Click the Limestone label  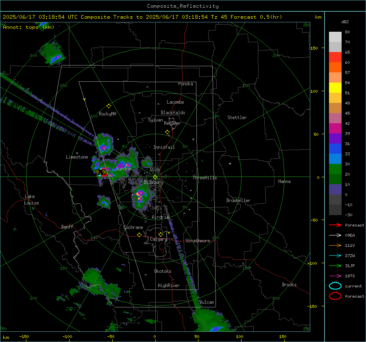click(x=77, y=157)
